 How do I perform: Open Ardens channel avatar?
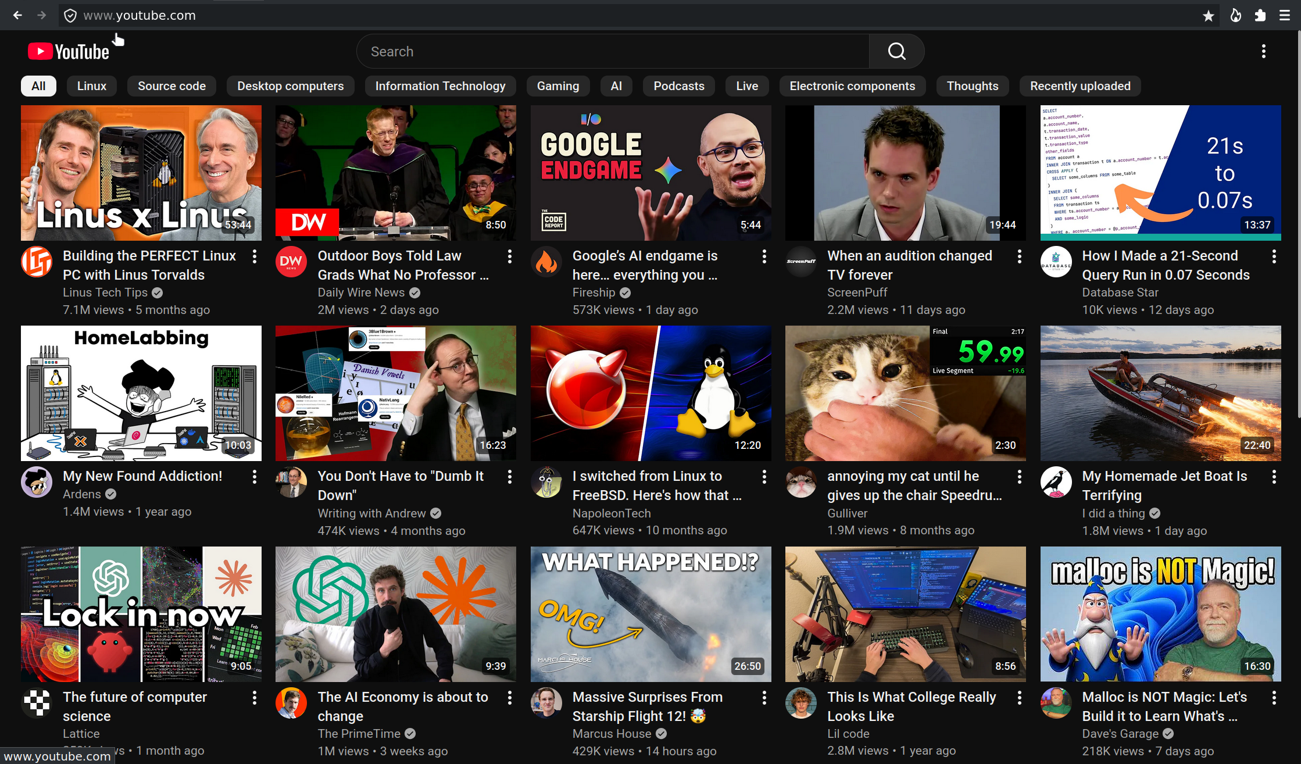coord(37,482)
